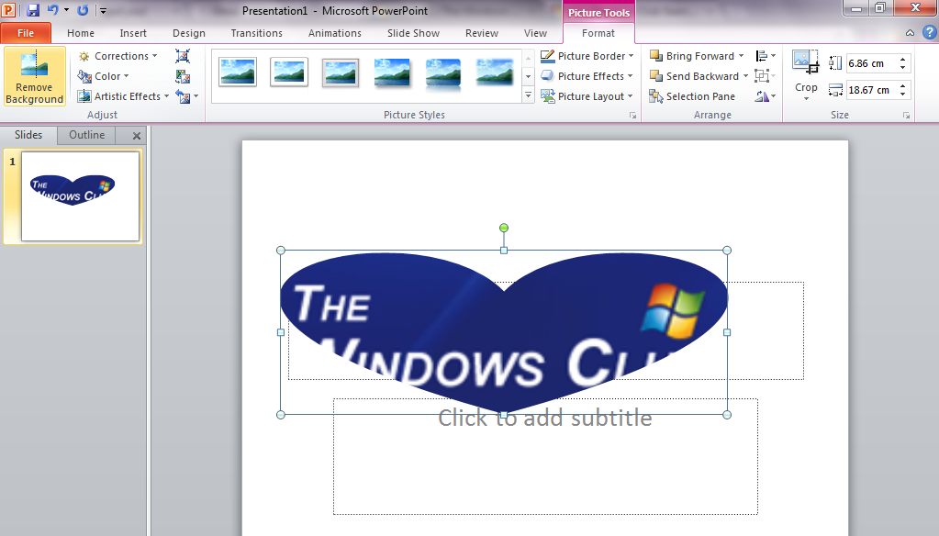
Task: Apply the third picture style with metal frame
Action: tap(341, 73)
